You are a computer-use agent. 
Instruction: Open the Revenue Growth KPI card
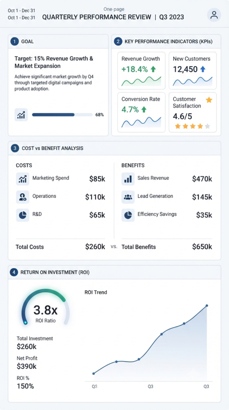click(x=141, y=70)
